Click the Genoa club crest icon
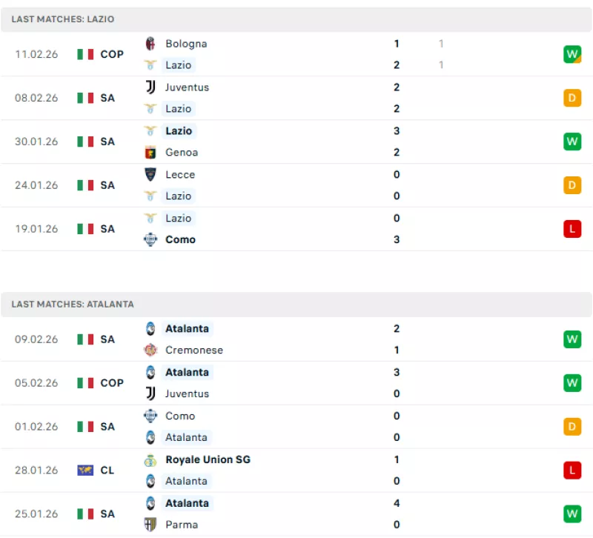The width and height of the screenshot is (593, 538). [150, 153]
